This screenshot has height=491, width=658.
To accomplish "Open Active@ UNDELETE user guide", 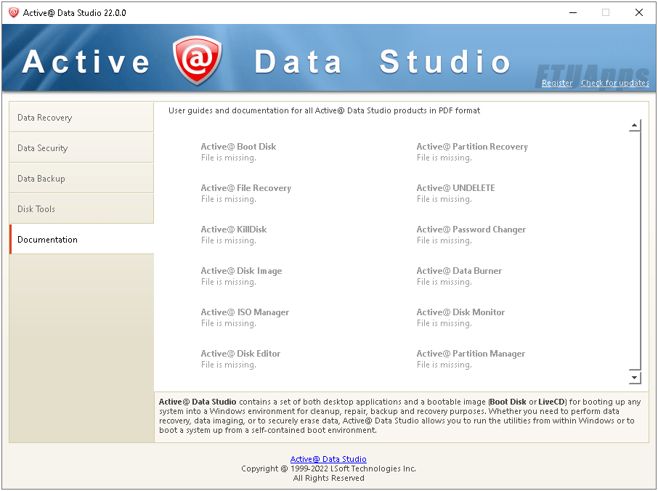I will pyautogui.click(x=455, y=188).
